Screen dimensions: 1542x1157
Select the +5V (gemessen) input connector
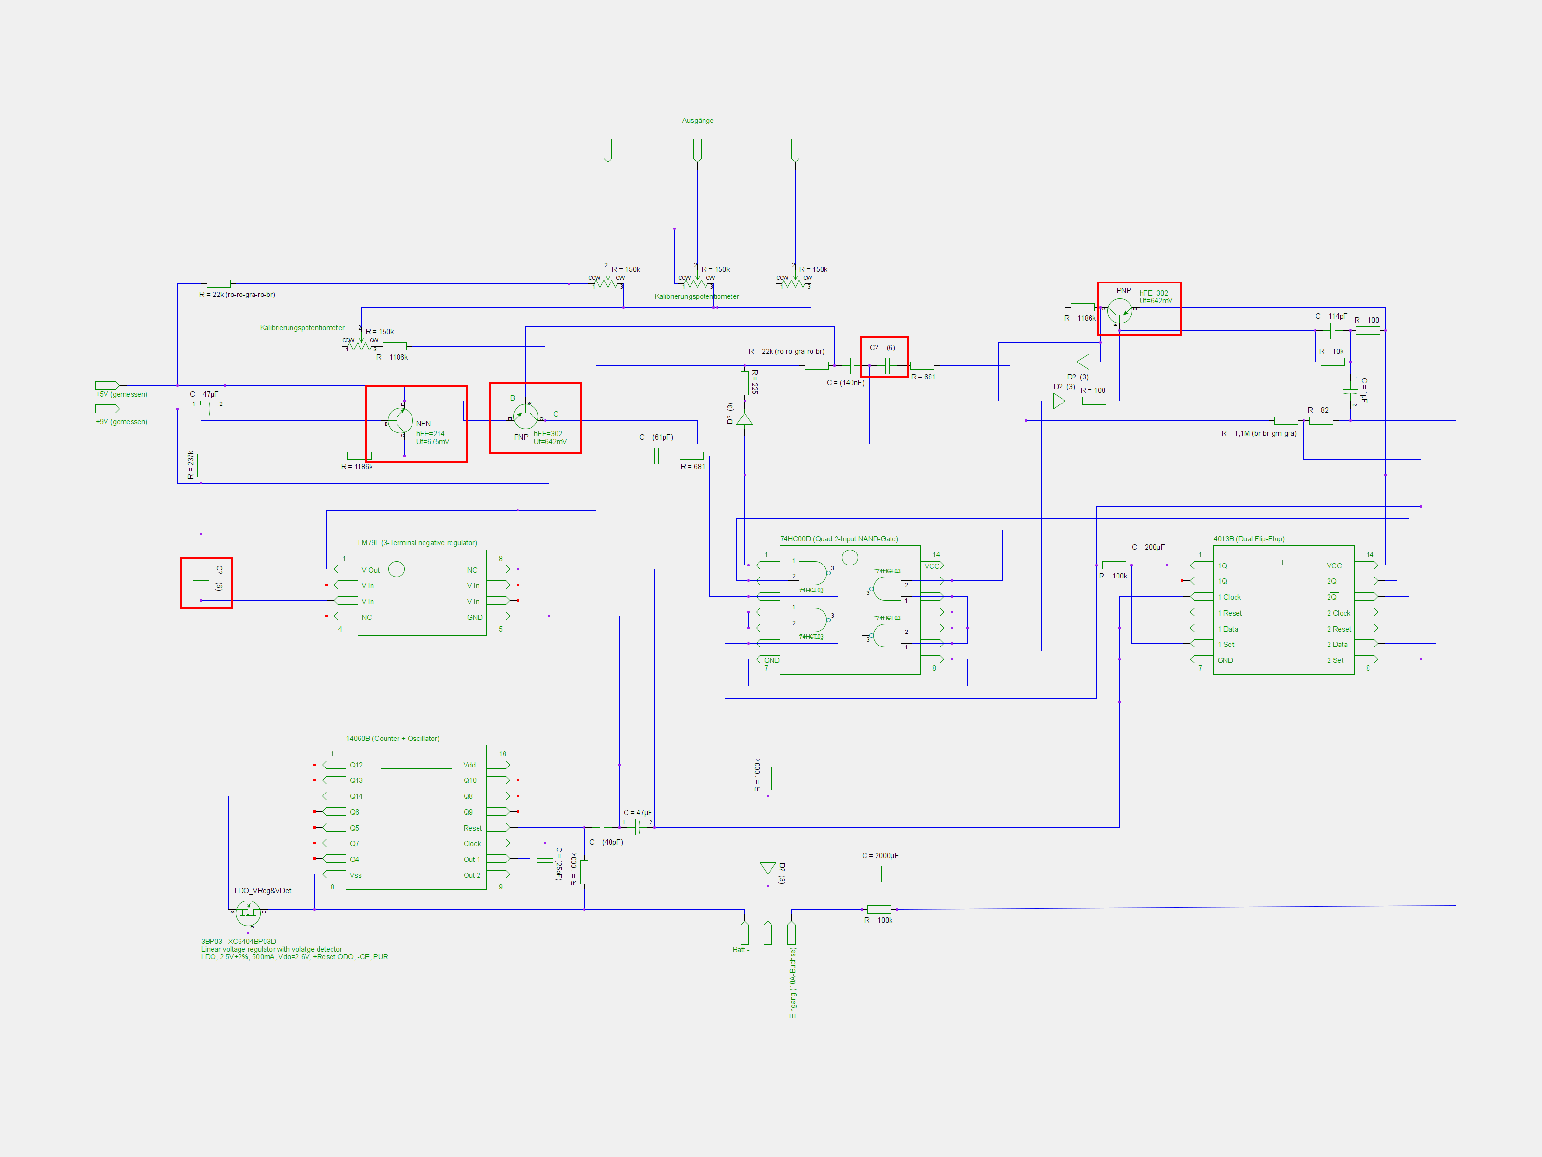click(x=107, y=385)
